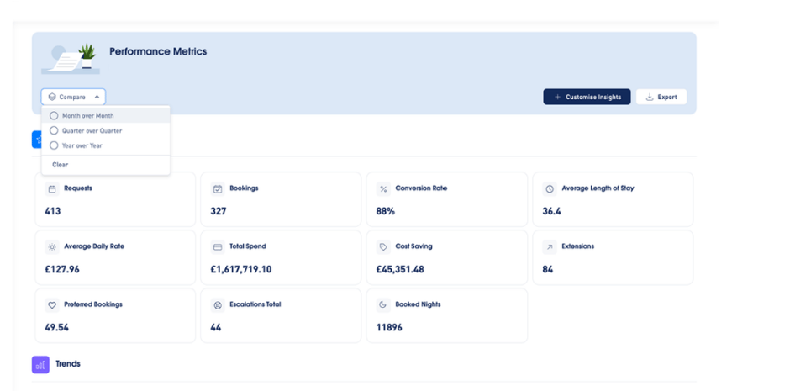Click the plus icon on Customise Insights
Viewport: 790px width, 391px height.
[x=557, y=97]
